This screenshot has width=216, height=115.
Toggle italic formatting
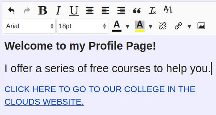58,10
